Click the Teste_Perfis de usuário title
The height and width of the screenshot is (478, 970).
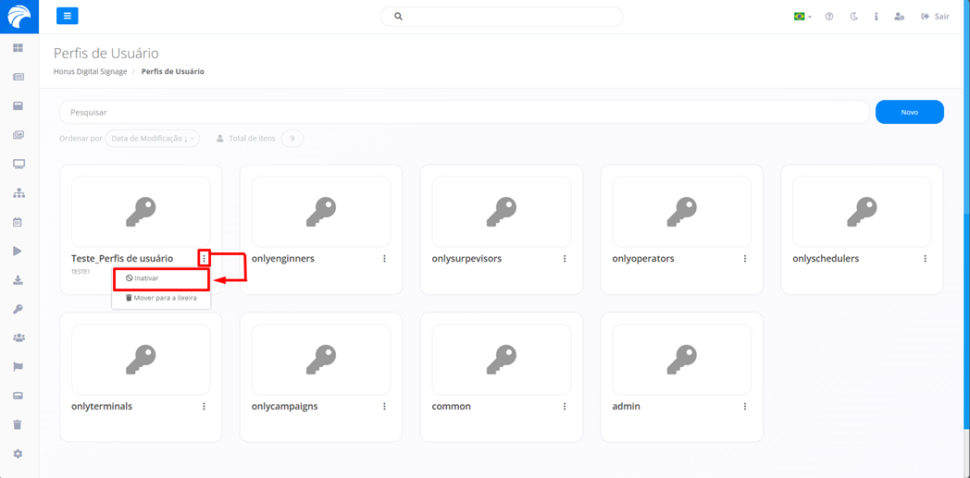point(122,259)
